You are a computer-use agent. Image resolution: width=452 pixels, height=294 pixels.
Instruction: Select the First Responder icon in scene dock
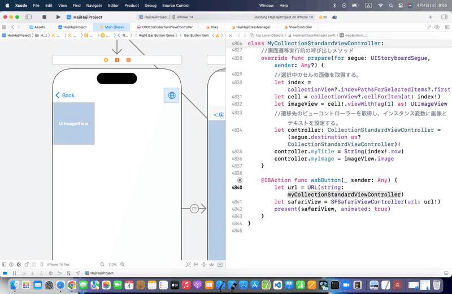point(117,60)
